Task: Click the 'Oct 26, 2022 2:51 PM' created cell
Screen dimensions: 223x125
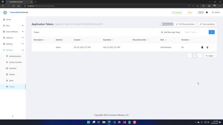Action: [x=82, y=47]
